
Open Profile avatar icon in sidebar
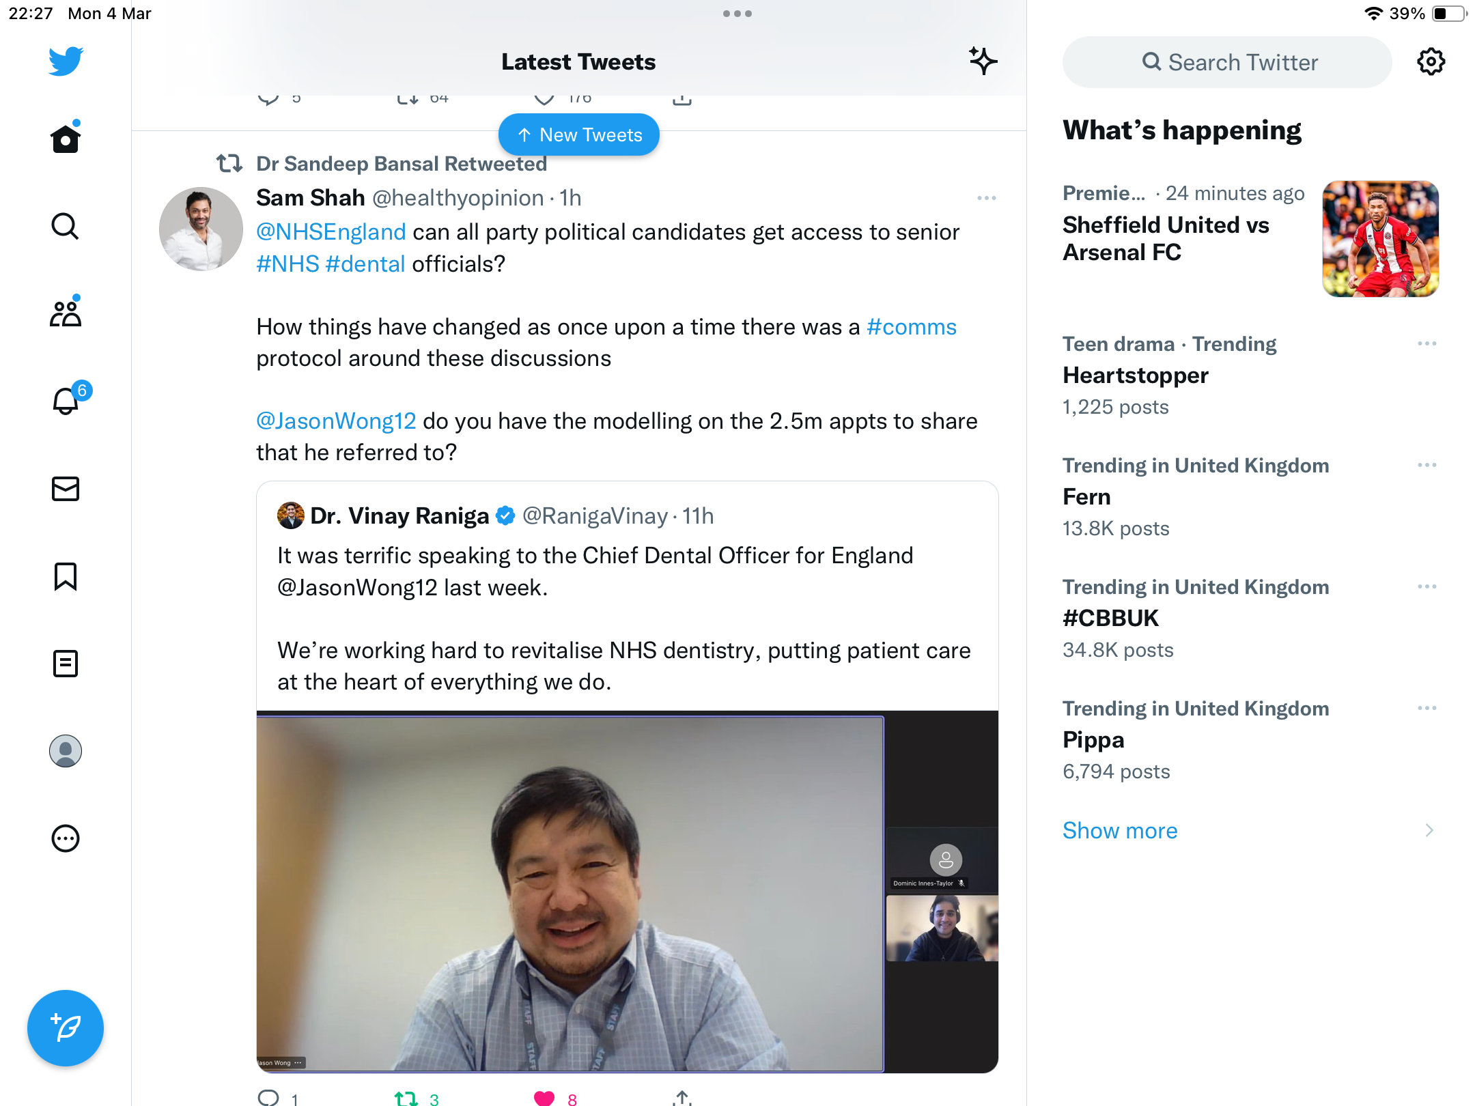[x=66, y=751]
